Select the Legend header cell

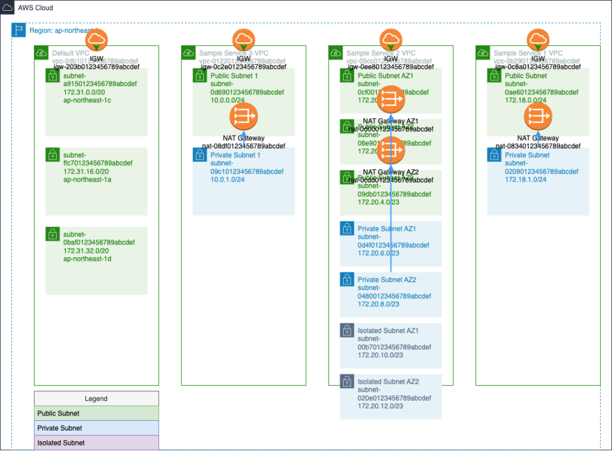[x=96, y=399]
